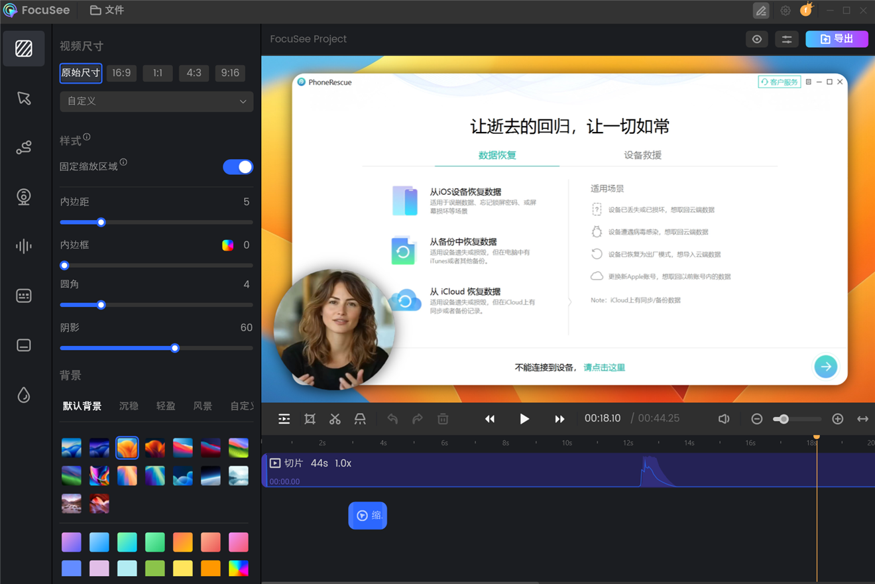
Task: Select the orange Ventura wallpaper thumbnail
Action: [x=127, y=447]
